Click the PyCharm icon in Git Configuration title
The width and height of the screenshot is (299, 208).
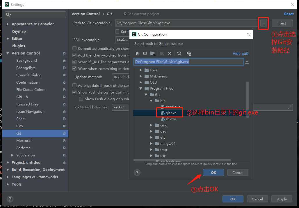tap(134, 34)
